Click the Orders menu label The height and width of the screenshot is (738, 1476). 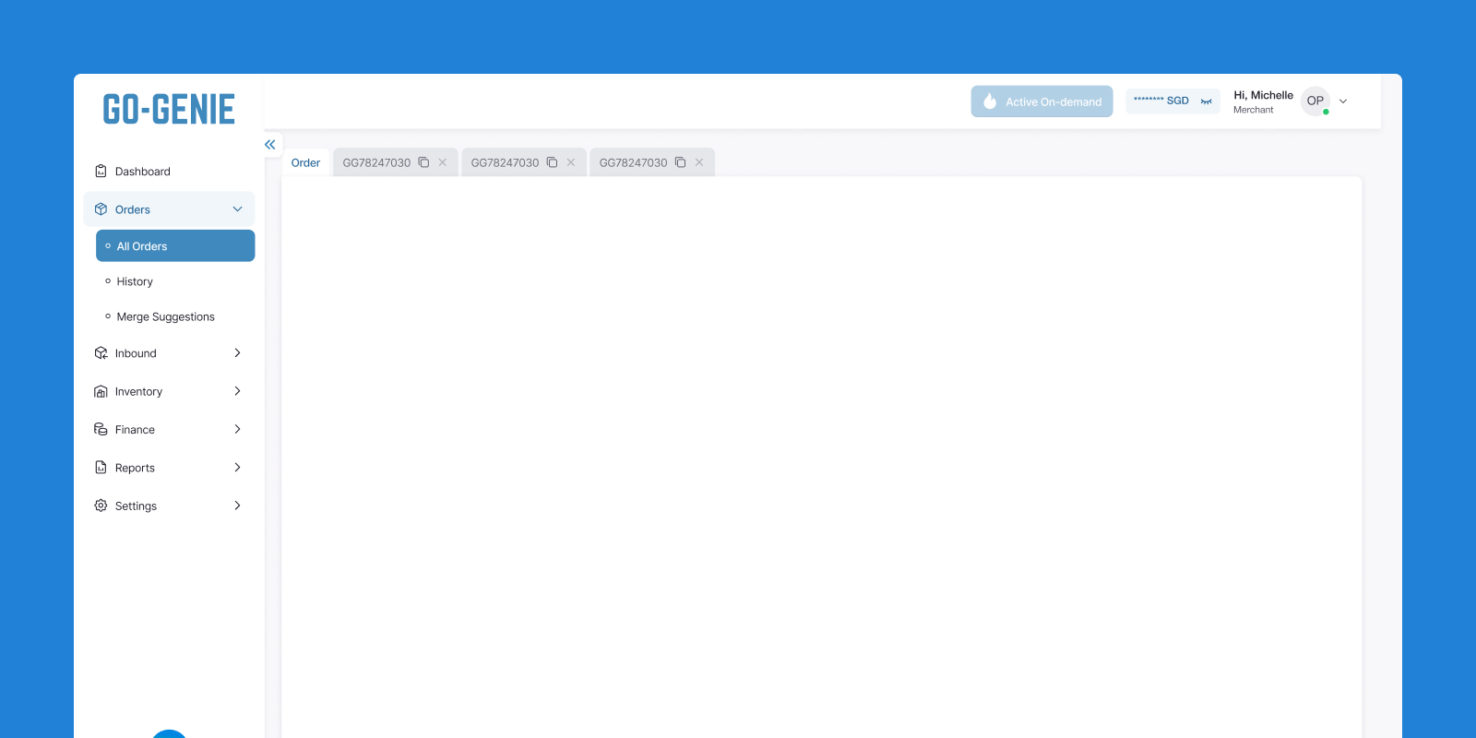coord(132,210)
